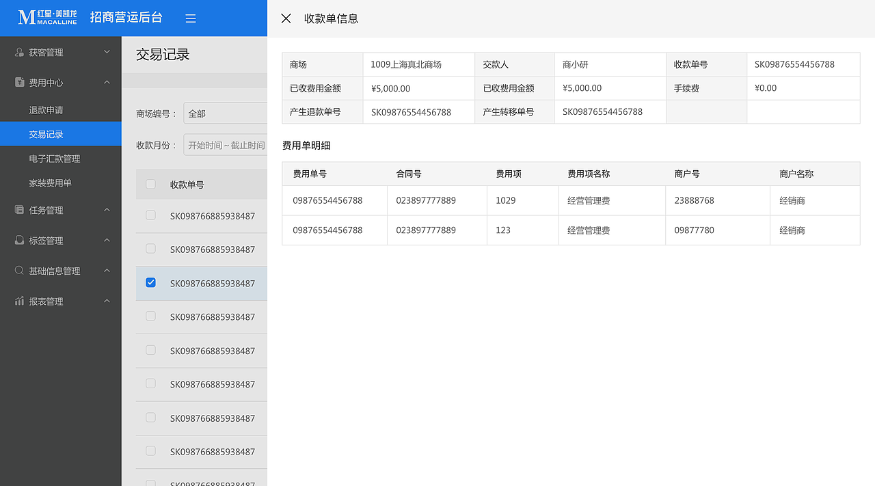
Task: Uncheck the checked row checkbox in list
Action: pos(151,282)
